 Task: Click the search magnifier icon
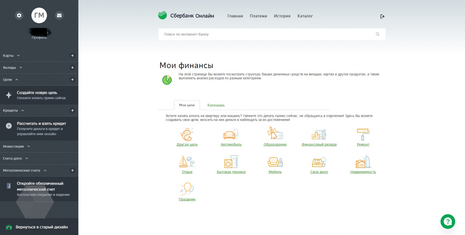tap(377, 34)
